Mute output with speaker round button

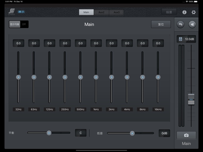click(x=192, y=24)
